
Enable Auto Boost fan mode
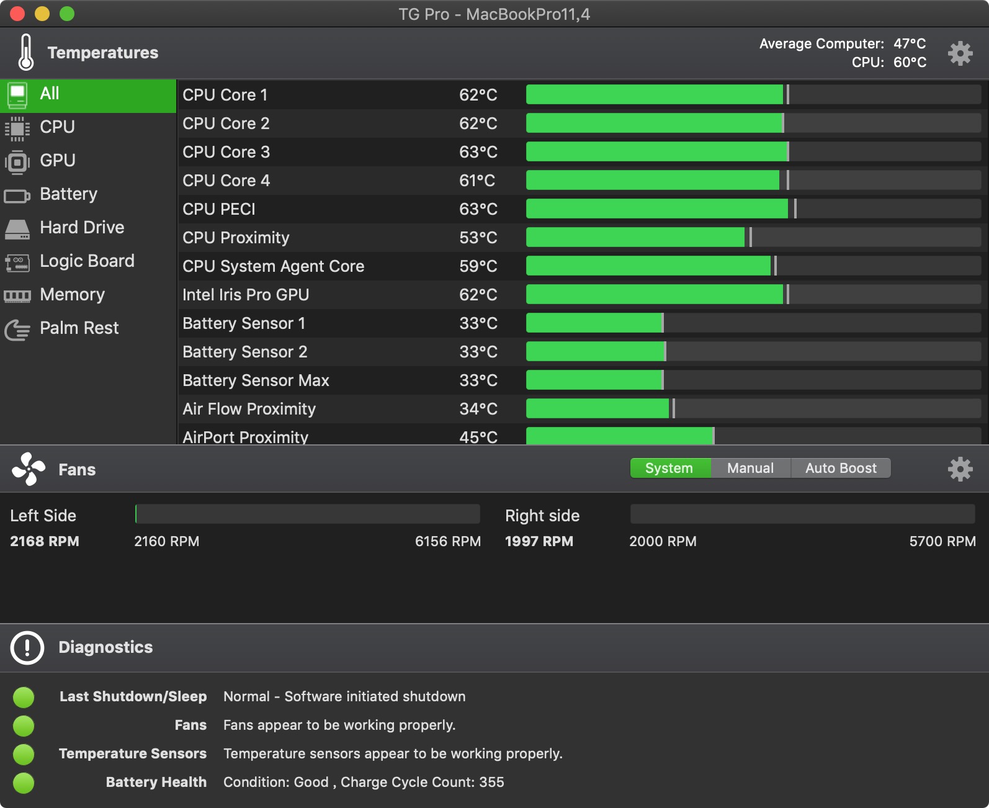click(x=841, y=468)
